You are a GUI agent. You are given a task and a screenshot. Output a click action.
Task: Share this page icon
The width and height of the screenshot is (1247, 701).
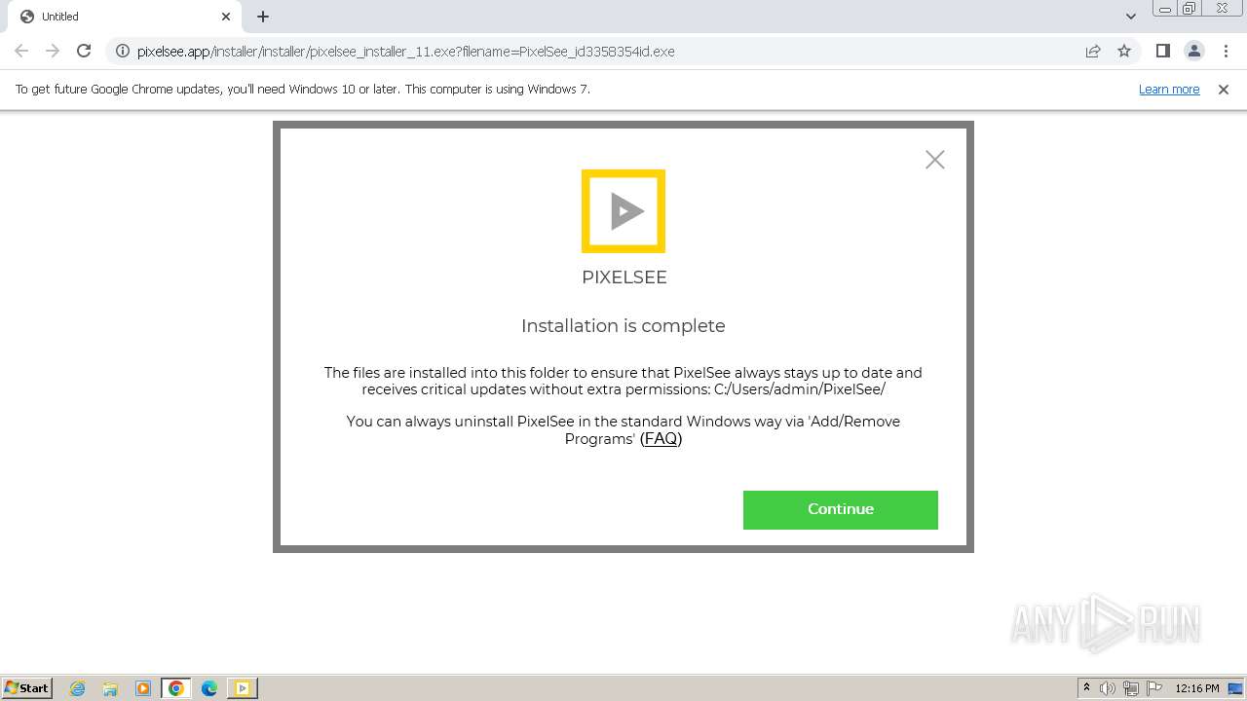tap(1093, 51)
